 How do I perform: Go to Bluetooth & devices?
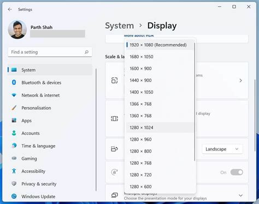click(x=42, y=82)
